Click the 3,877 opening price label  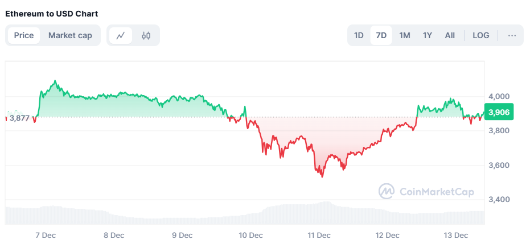[19, 118]
